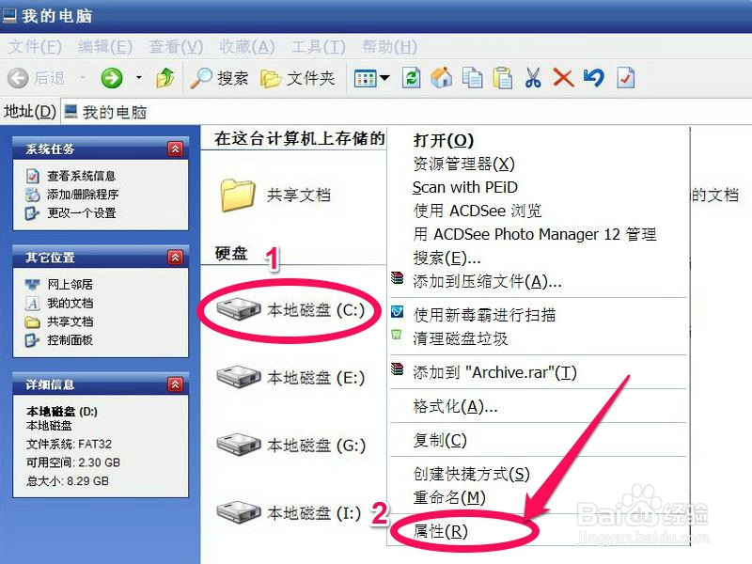This screenshot has width=752, height=564.
Task: Toggle the 文件夹 folders pane button
Action: 297,78
